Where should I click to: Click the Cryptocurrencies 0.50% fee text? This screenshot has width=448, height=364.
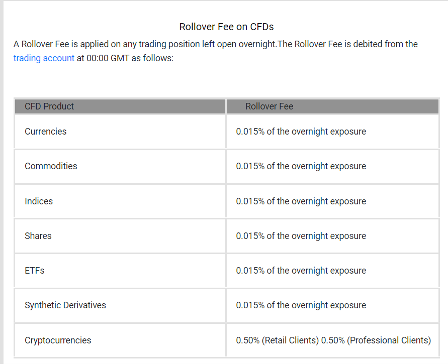333,340
